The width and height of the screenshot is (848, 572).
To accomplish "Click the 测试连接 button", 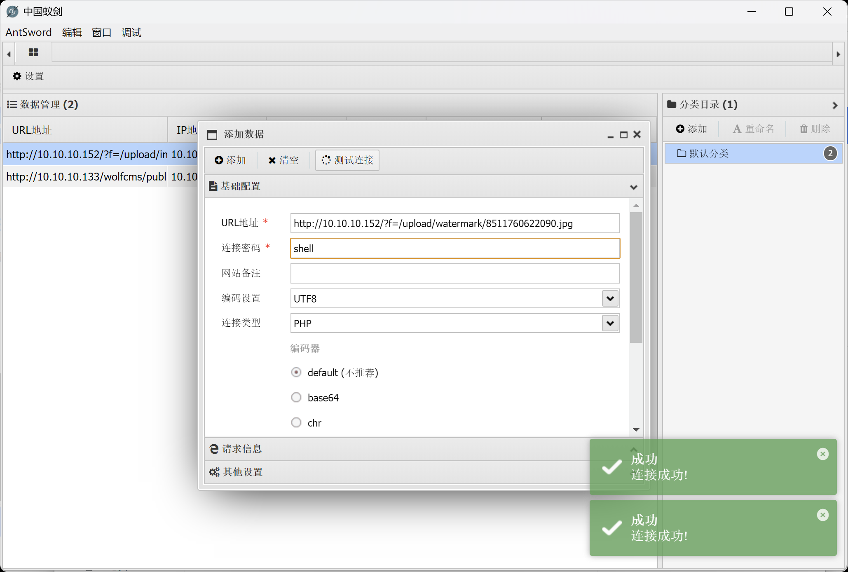I will point(347,160).
